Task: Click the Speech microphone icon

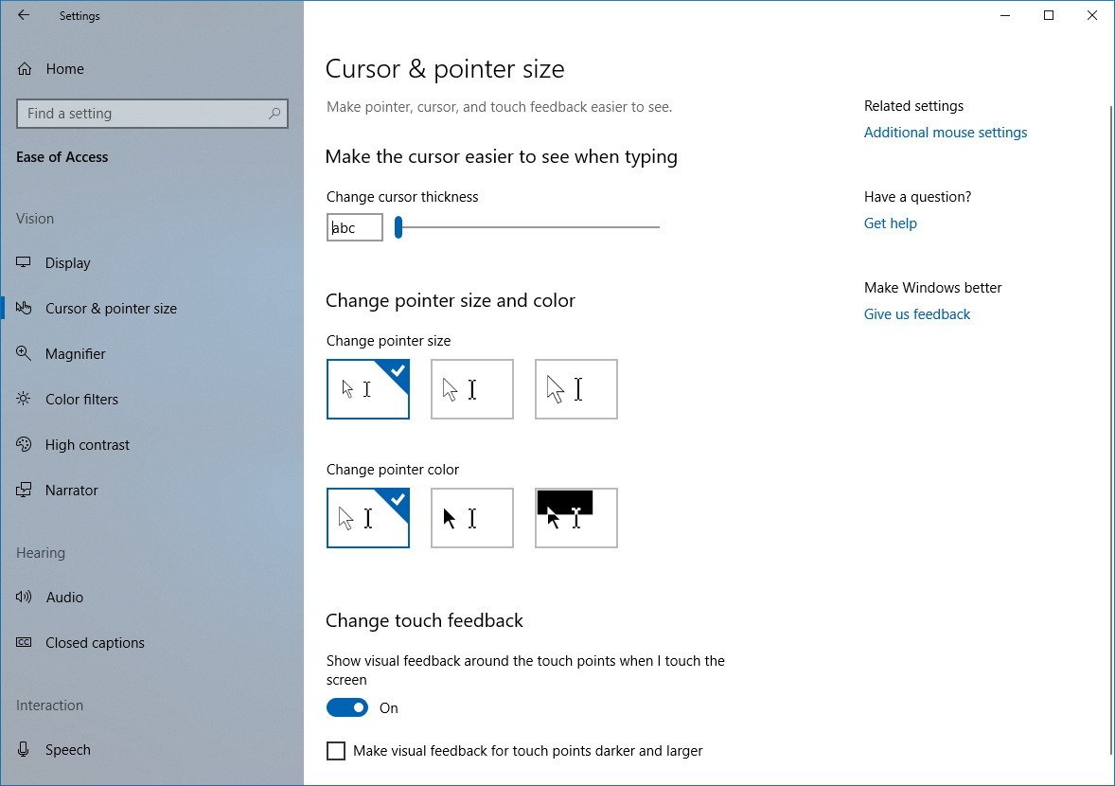Action: pyautogui.click(x=25, y=750)
